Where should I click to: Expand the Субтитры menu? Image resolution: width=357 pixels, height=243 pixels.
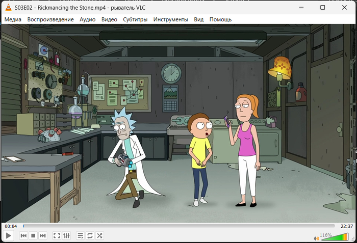pos(135,19)
